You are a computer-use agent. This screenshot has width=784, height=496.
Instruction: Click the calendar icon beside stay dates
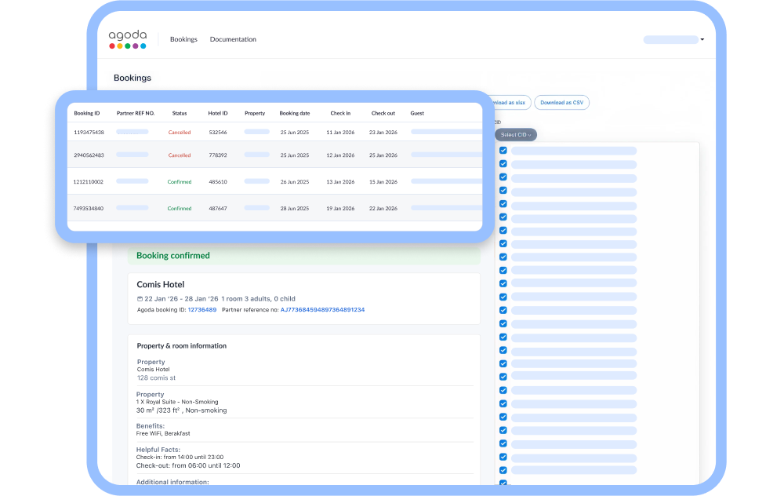140,299
